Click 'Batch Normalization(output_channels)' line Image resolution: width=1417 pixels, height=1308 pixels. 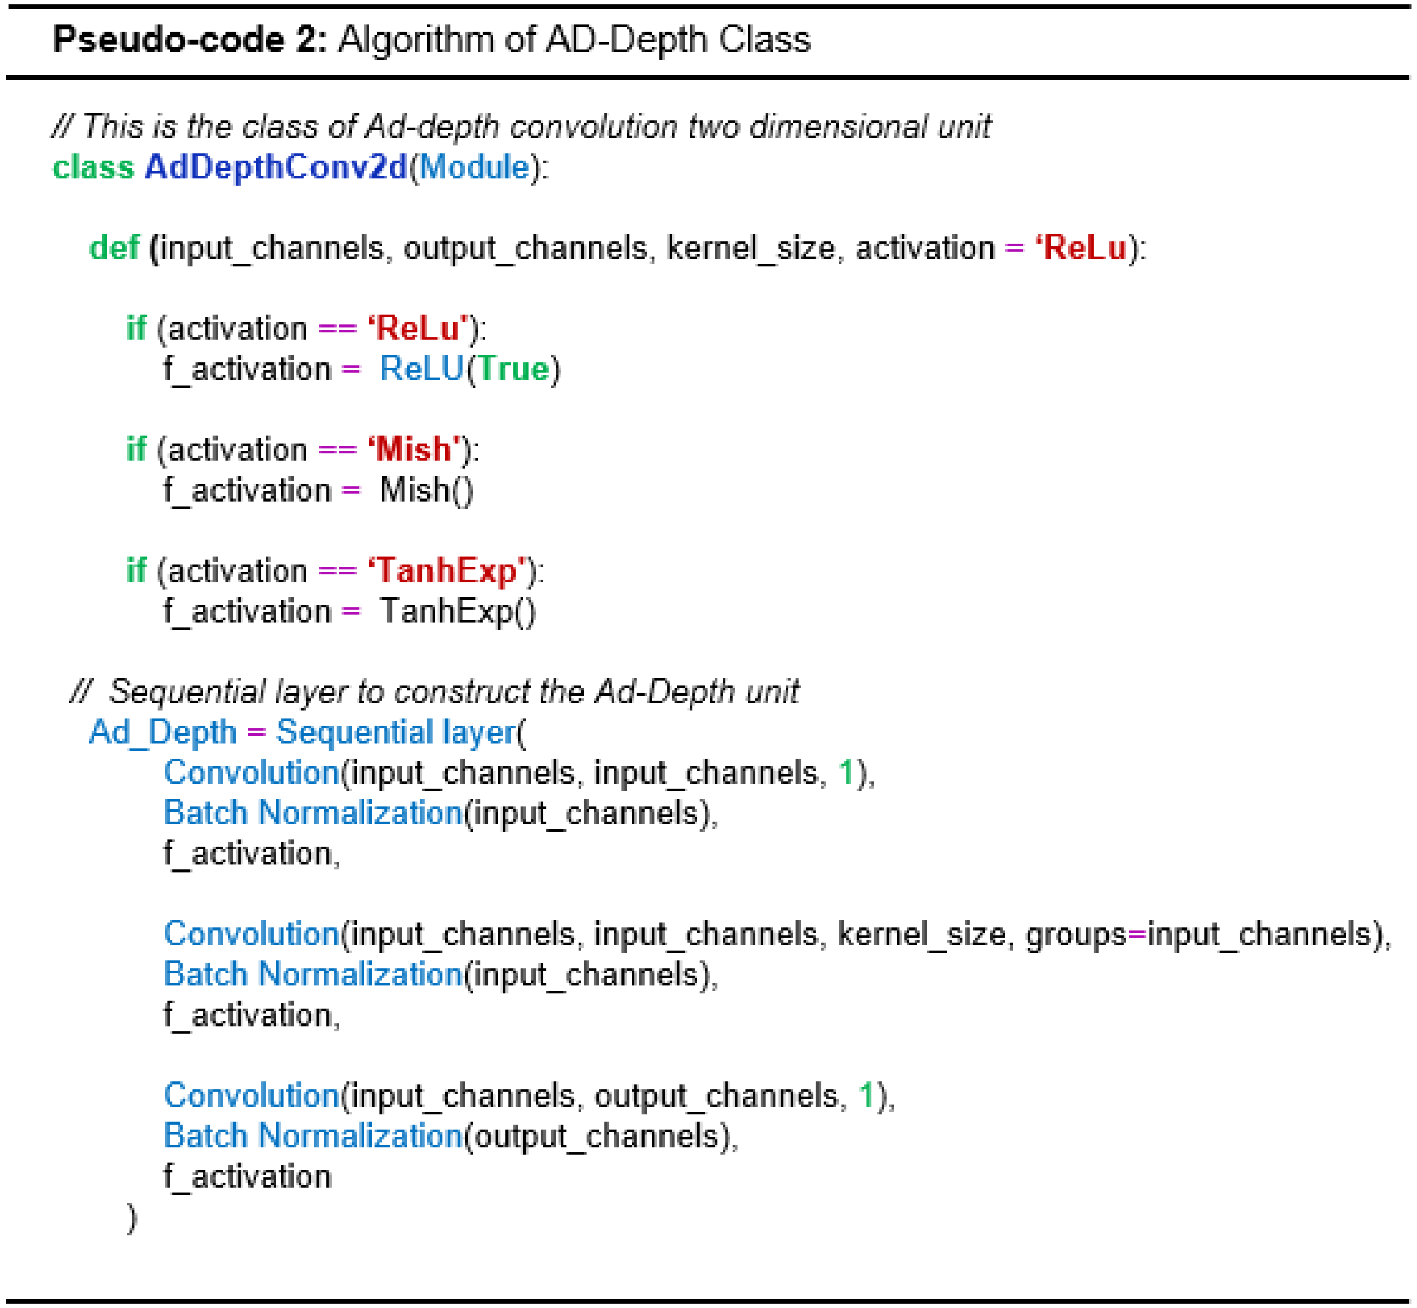point(450,1136)
